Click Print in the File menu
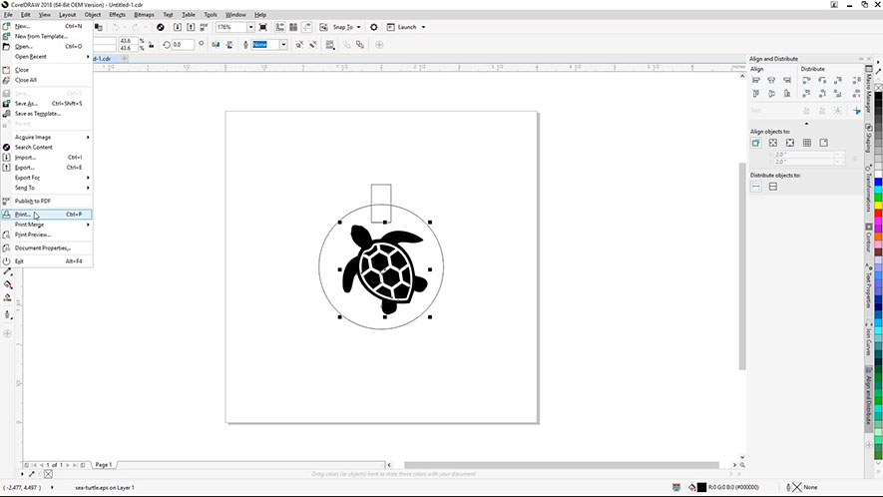883x497 pixels. coord(24,215)
